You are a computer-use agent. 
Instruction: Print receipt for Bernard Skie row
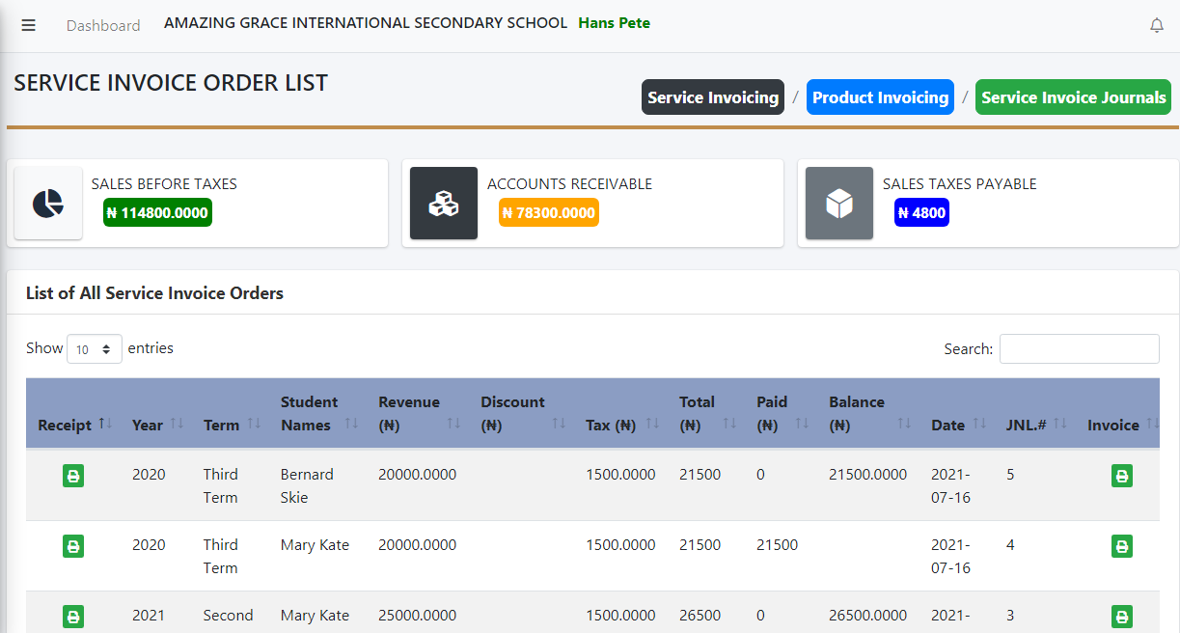[x=73, y=476]
